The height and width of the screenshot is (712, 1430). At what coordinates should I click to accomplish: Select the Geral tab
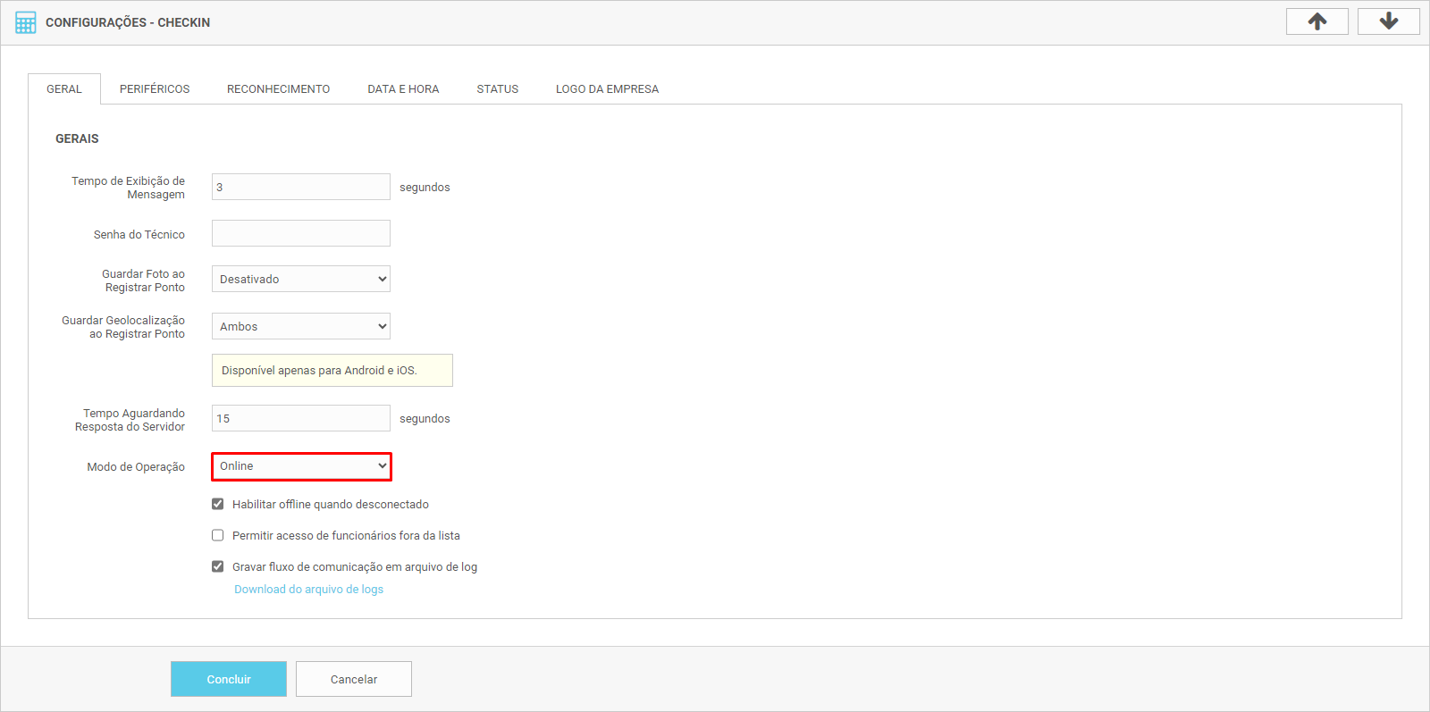64,89
